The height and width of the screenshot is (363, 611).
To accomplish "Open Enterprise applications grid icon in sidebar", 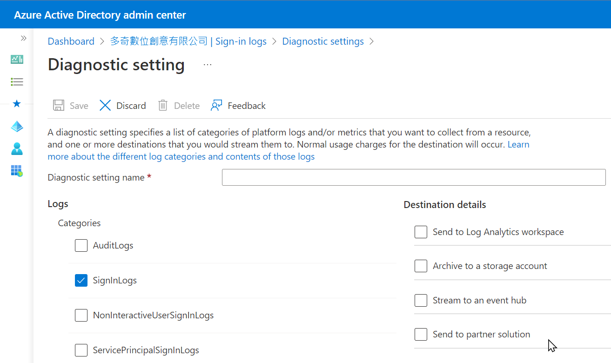I will (x=17, y=171).
